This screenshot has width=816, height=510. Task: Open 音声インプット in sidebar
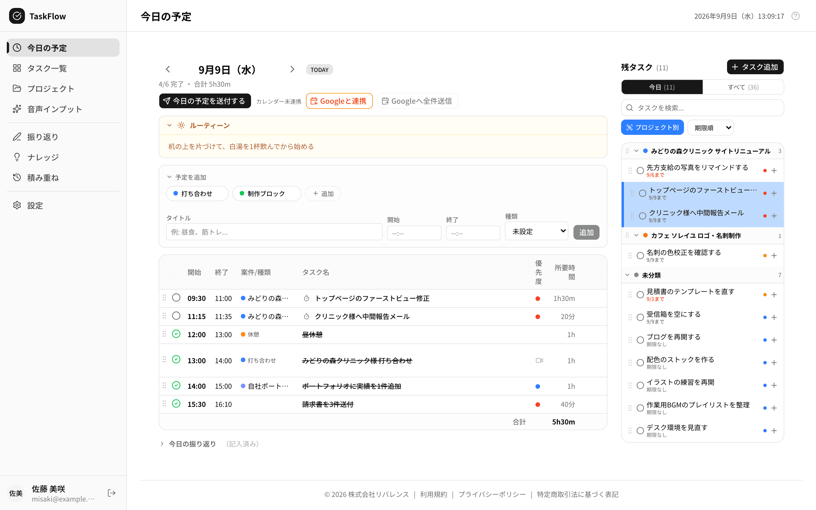[x=63, y=109]
